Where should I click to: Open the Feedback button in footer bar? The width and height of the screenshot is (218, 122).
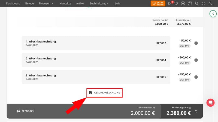point(26,111)
